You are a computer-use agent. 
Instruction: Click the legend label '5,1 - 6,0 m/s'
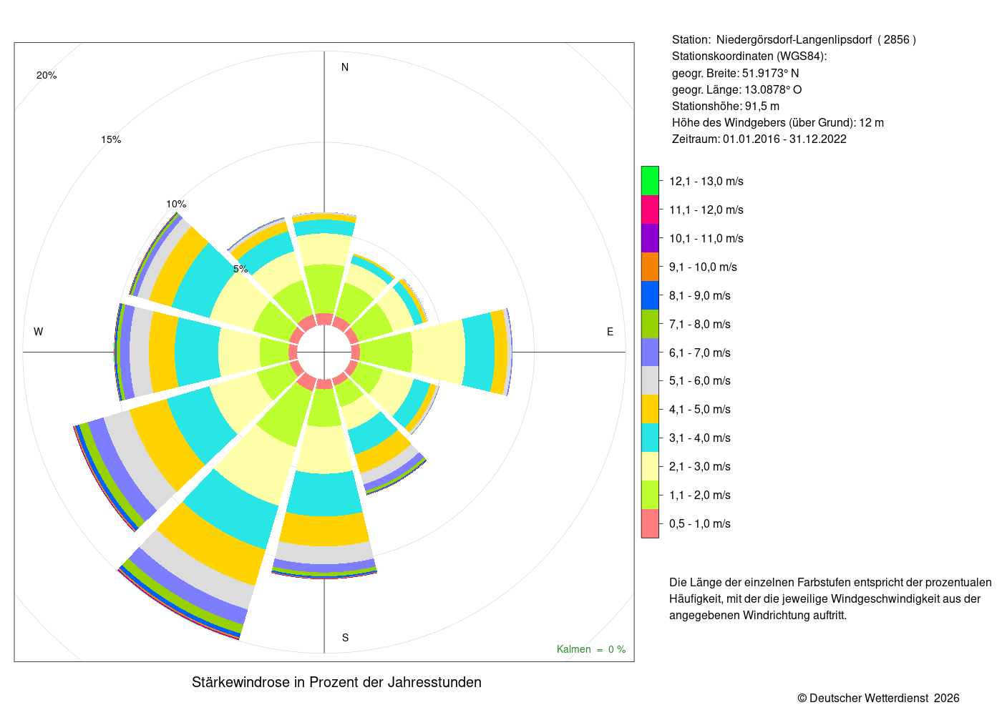[x=700, y=381]
